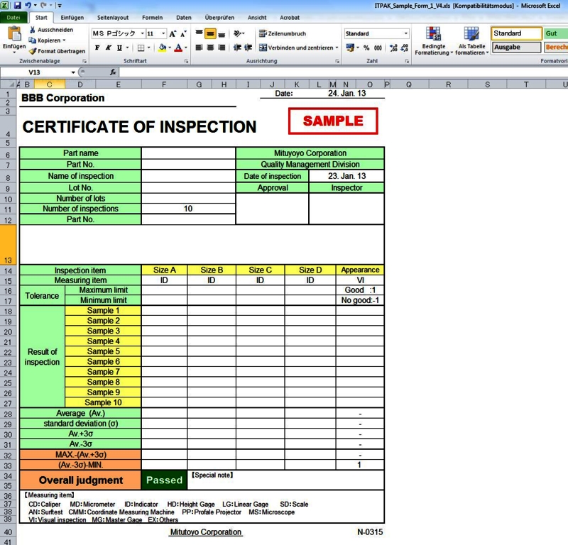Click the Ausschneiden scissors icon
This screenshot has width=568, height=545.
[33, 31]
